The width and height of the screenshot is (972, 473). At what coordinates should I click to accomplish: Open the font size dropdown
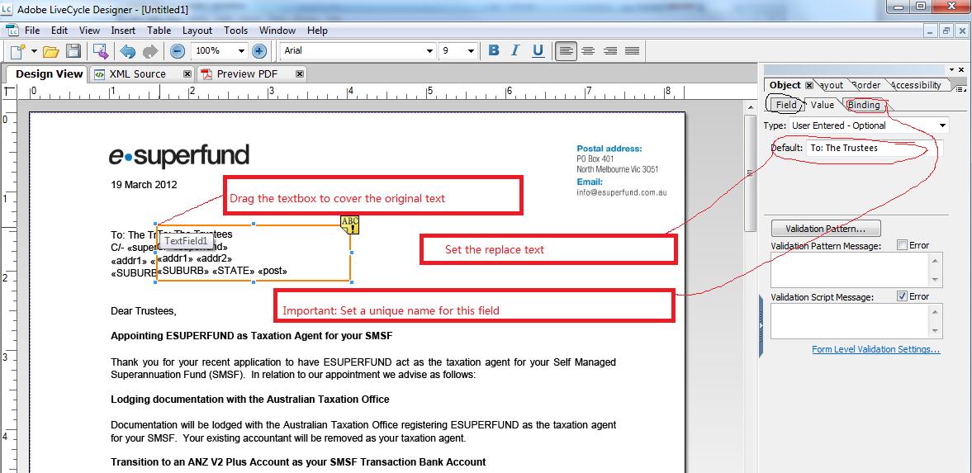(471, 51)
